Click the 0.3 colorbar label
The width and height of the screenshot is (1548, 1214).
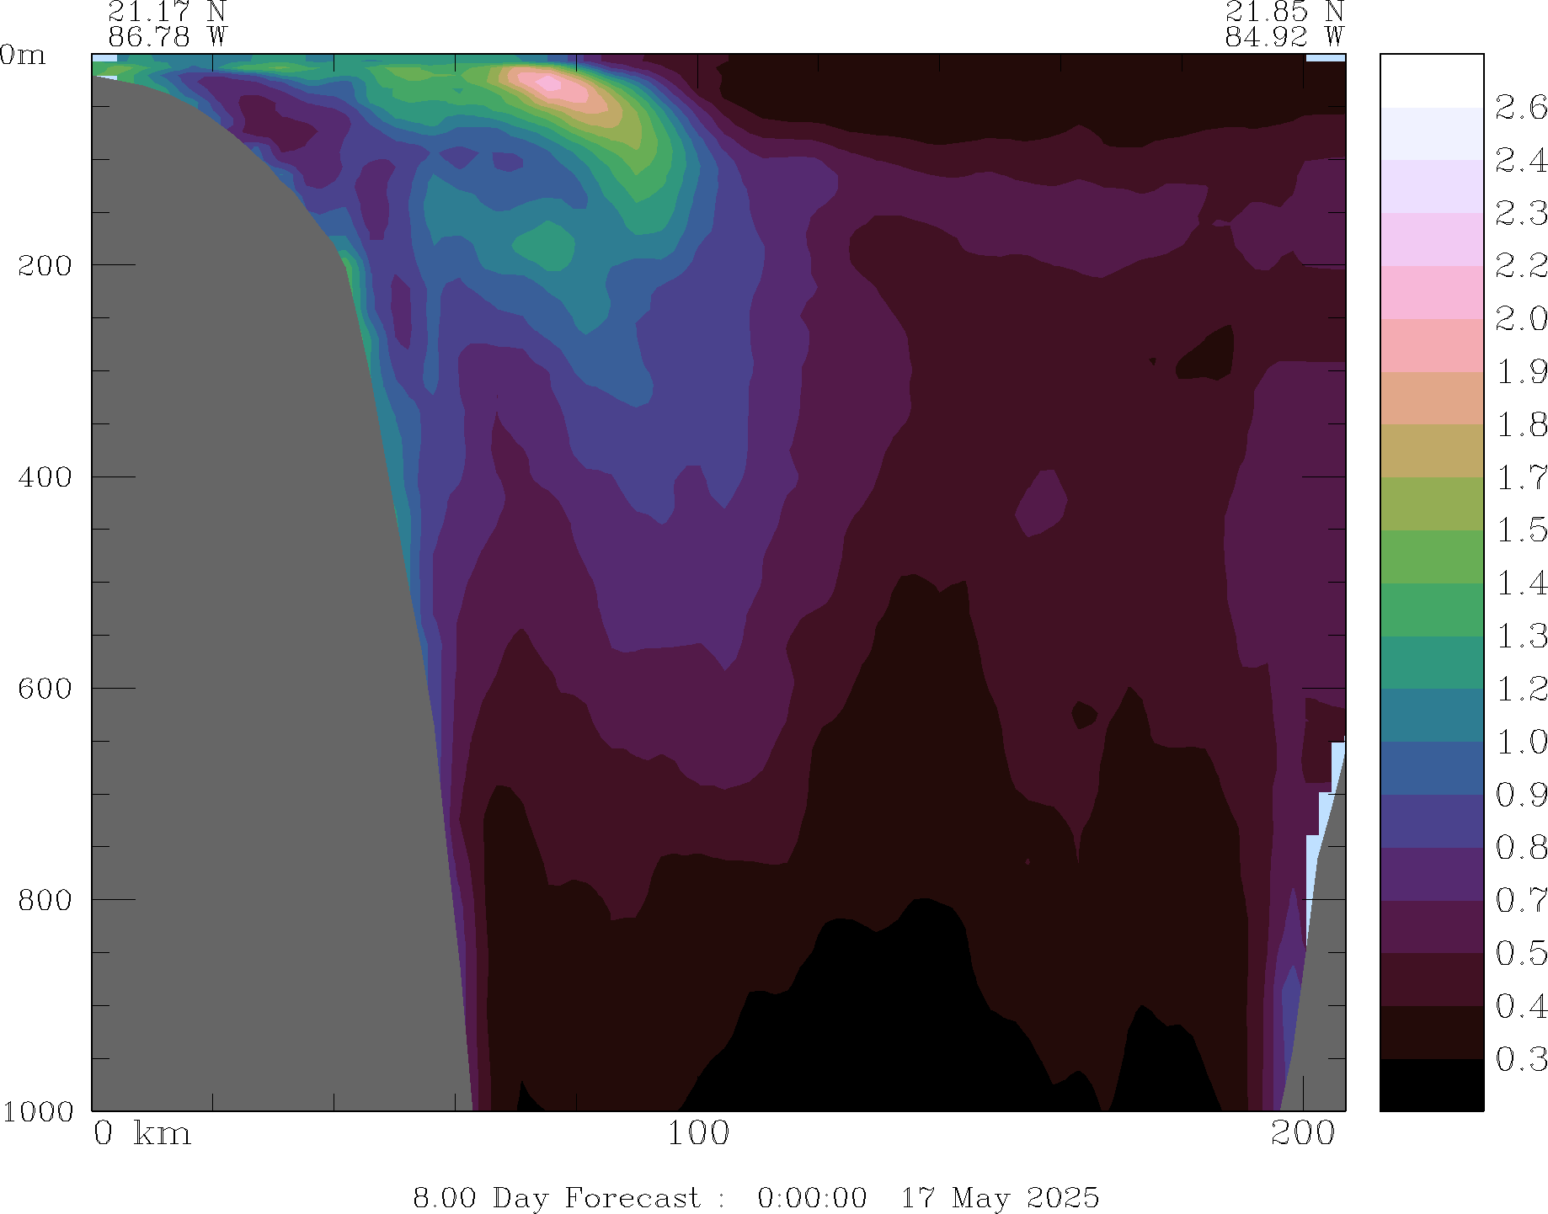(1521, 1059)
